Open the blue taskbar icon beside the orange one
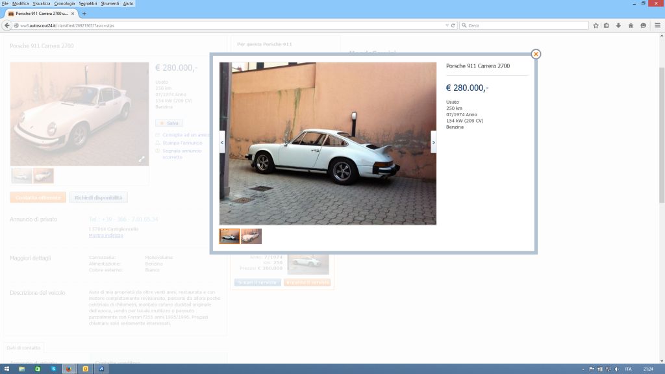665x374 pixels. 101,369
